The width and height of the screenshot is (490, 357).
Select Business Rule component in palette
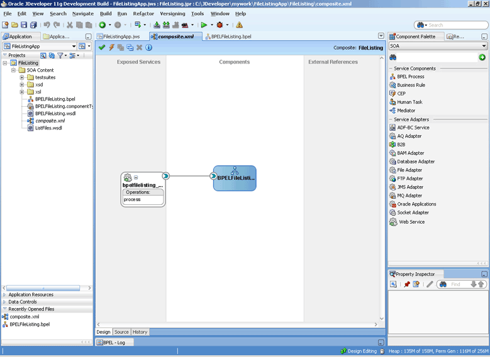coord(411,85)
